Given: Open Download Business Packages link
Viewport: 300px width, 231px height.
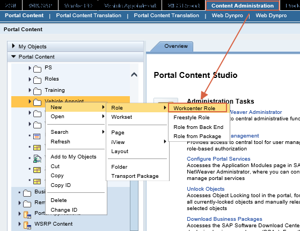Looking at the screenshot, I should tap(224, 219).
